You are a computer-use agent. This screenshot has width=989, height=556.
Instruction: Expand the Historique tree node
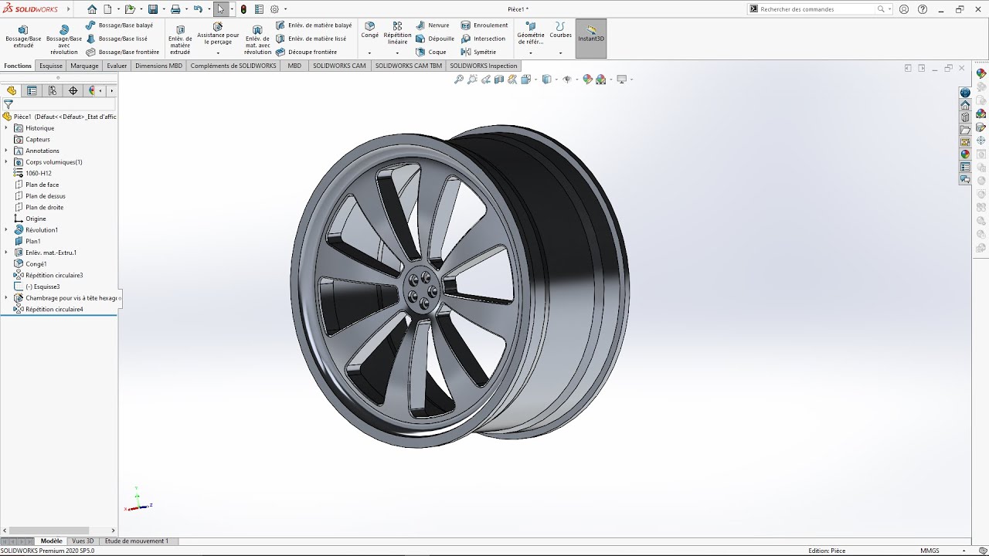[x=6, y=128]
